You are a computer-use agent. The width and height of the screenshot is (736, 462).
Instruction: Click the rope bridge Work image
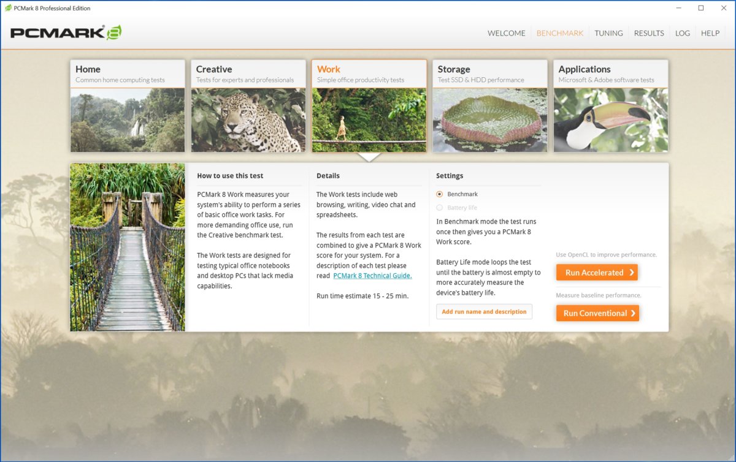128,247
